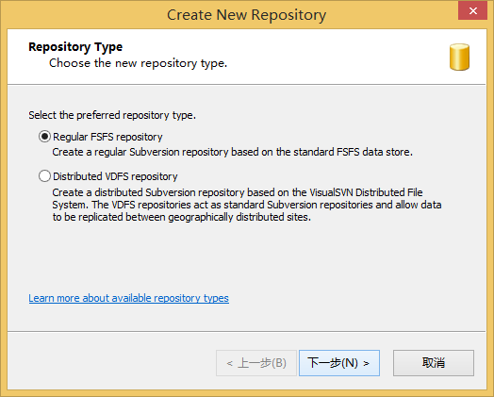
Task: Click the greyed-out 上一步(B) back button
Action: click(256, 363)
